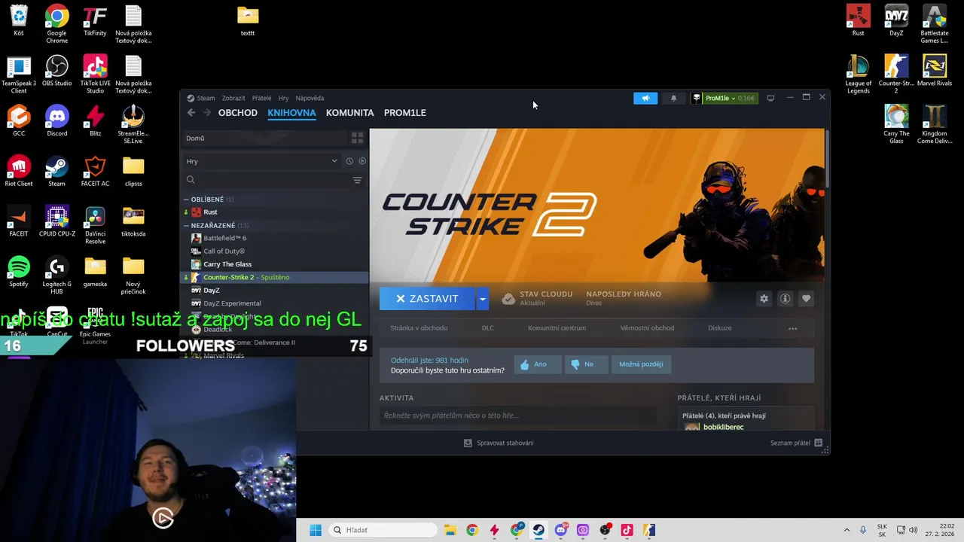
Task: Open Komunitní centrum link
Action: pos(557,328)
